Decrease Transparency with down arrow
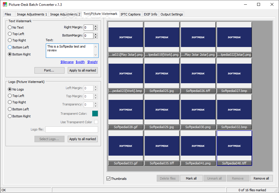279x193 pixels. tap(96, 106)
